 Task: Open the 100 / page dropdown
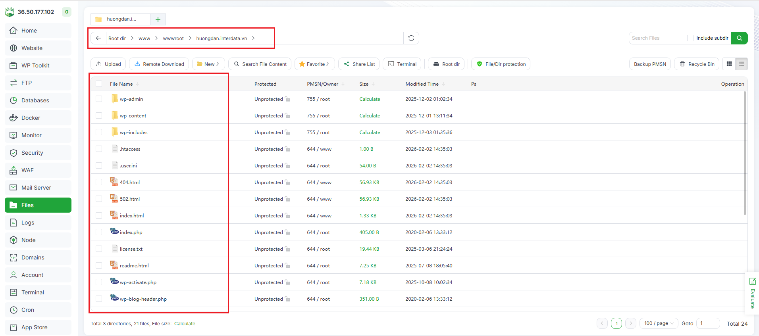pos(659,323)
